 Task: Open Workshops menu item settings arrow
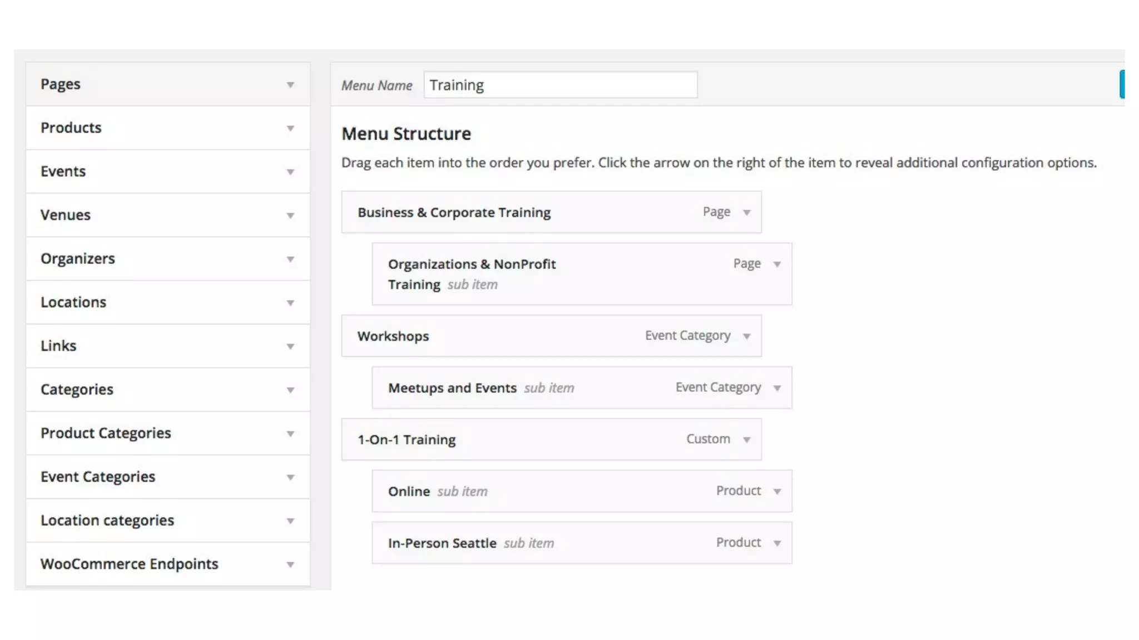coord(746,336)
